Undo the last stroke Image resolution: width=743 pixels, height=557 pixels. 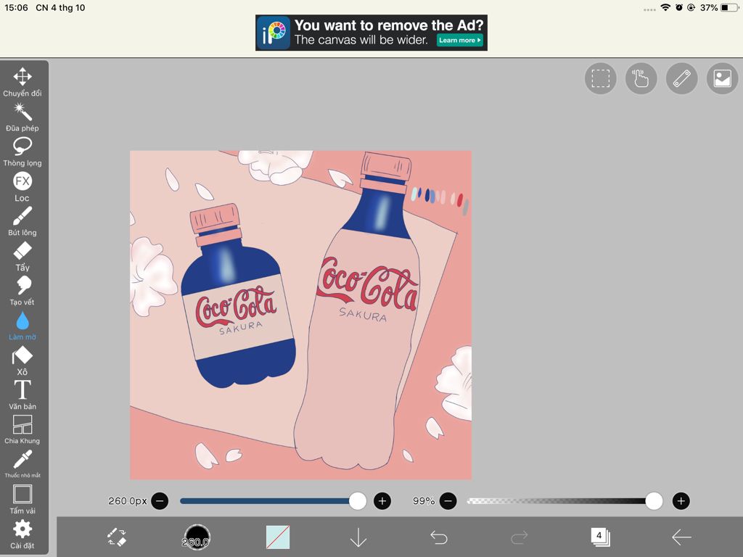click(x=439, y=537)
